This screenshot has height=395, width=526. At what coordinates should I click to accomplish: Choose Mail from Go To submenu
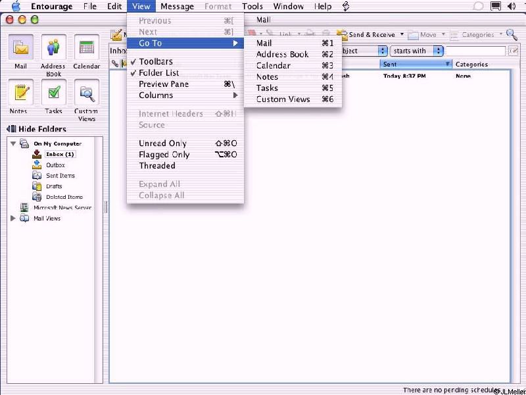click(x=293, y=43)
